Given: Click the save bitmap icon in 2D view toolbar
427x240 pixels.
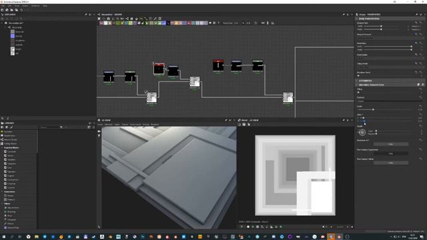Looking at the screenshot, I should click(x=244, y=125).
